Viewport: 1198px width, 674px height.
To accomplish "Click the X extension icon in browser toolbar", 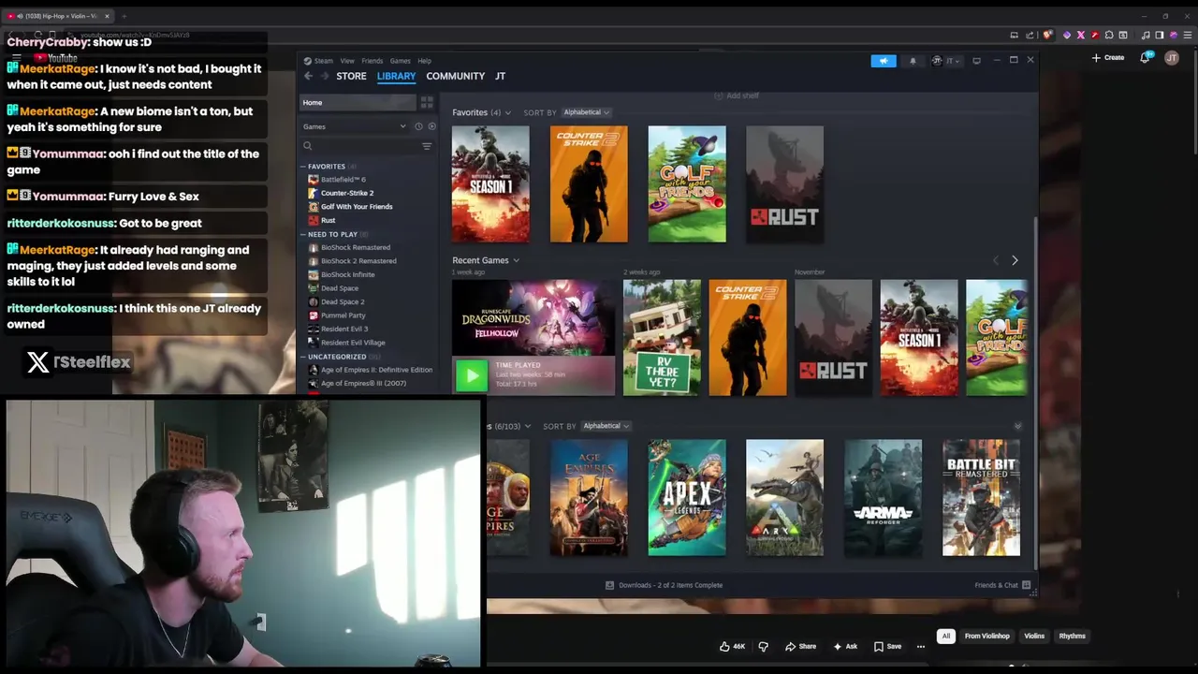I will coord(1080,35).
